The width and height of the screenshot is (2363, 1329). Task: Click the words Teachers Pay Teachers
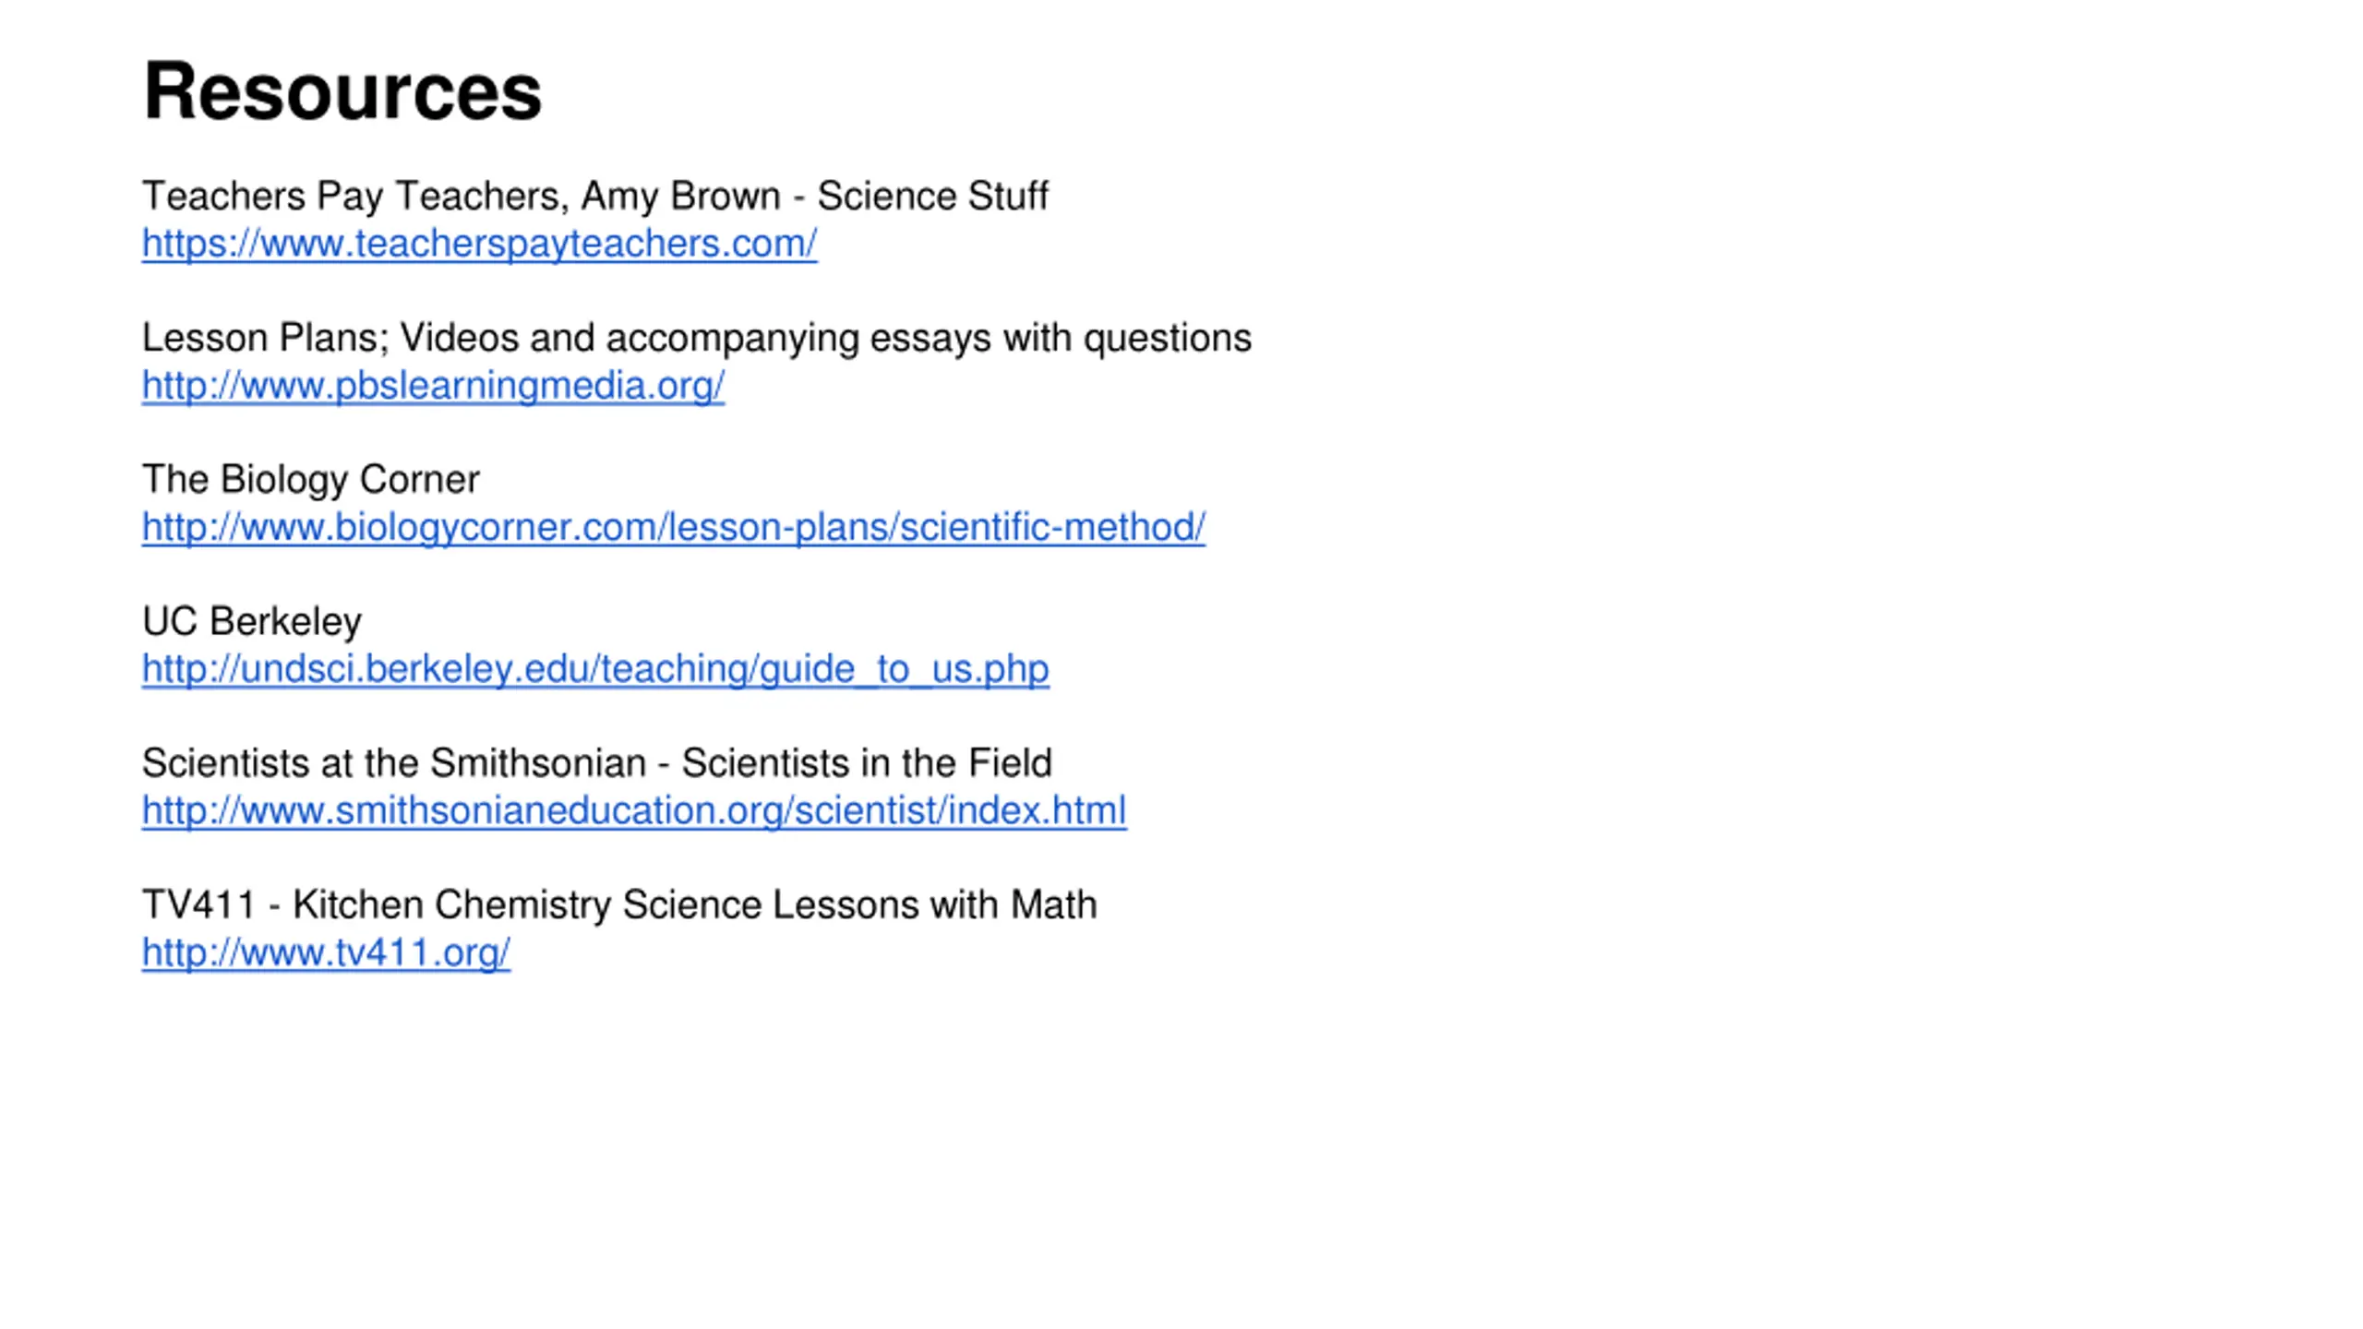[350, 197]
